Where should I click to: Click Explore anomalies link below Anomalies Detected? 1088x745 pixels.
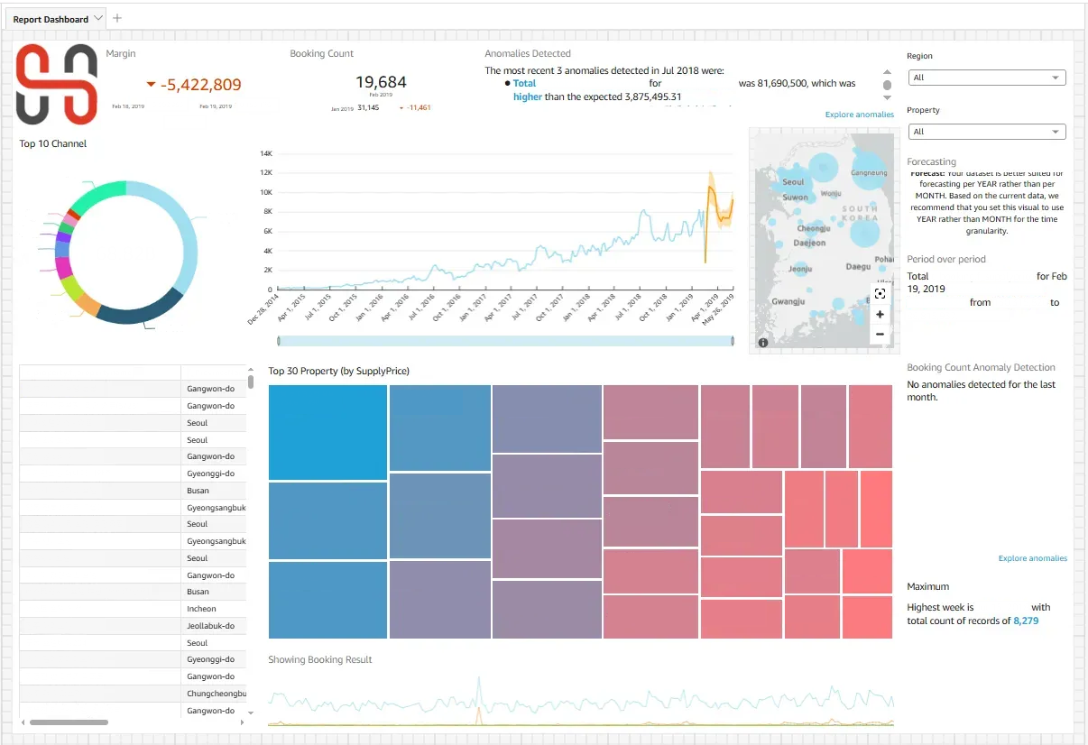click(859, 115)
